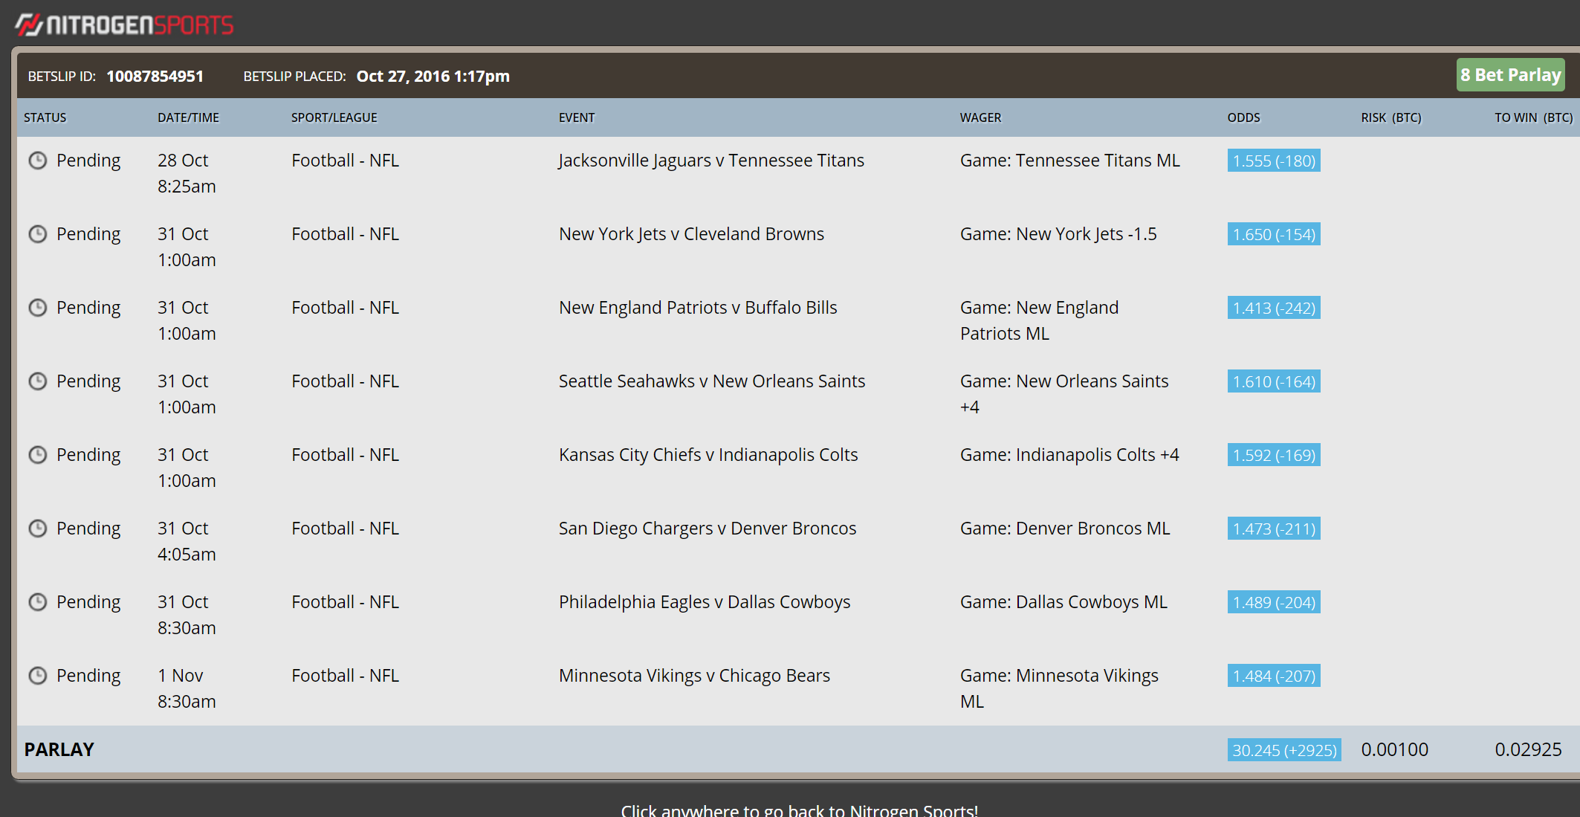Image resolution: width=1580 pixels, height=817 pixels.
Task: Click pending clock icon for Jaguars v Titans
Action: [x=38, y=161]
